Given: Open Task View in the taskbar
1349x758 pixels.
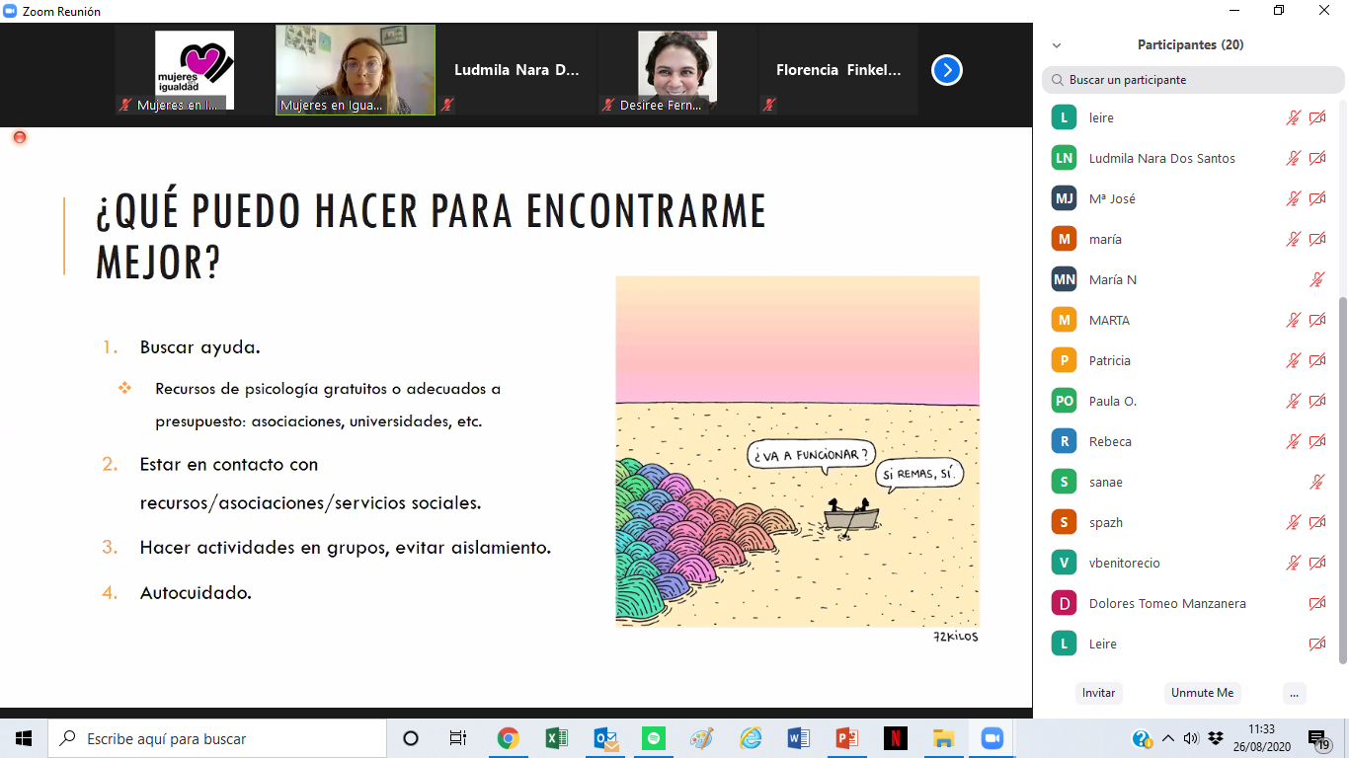Looking at the screenshot, I should pyautogui.click(x=458, y=738).
